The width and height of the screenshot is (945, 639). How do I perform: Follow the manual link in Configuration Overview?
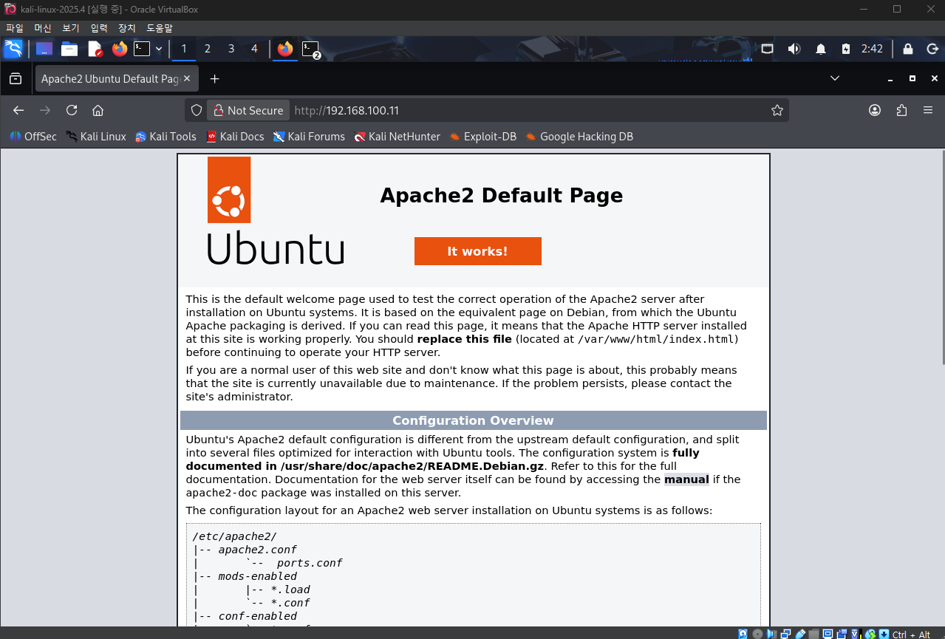point(686,479)
